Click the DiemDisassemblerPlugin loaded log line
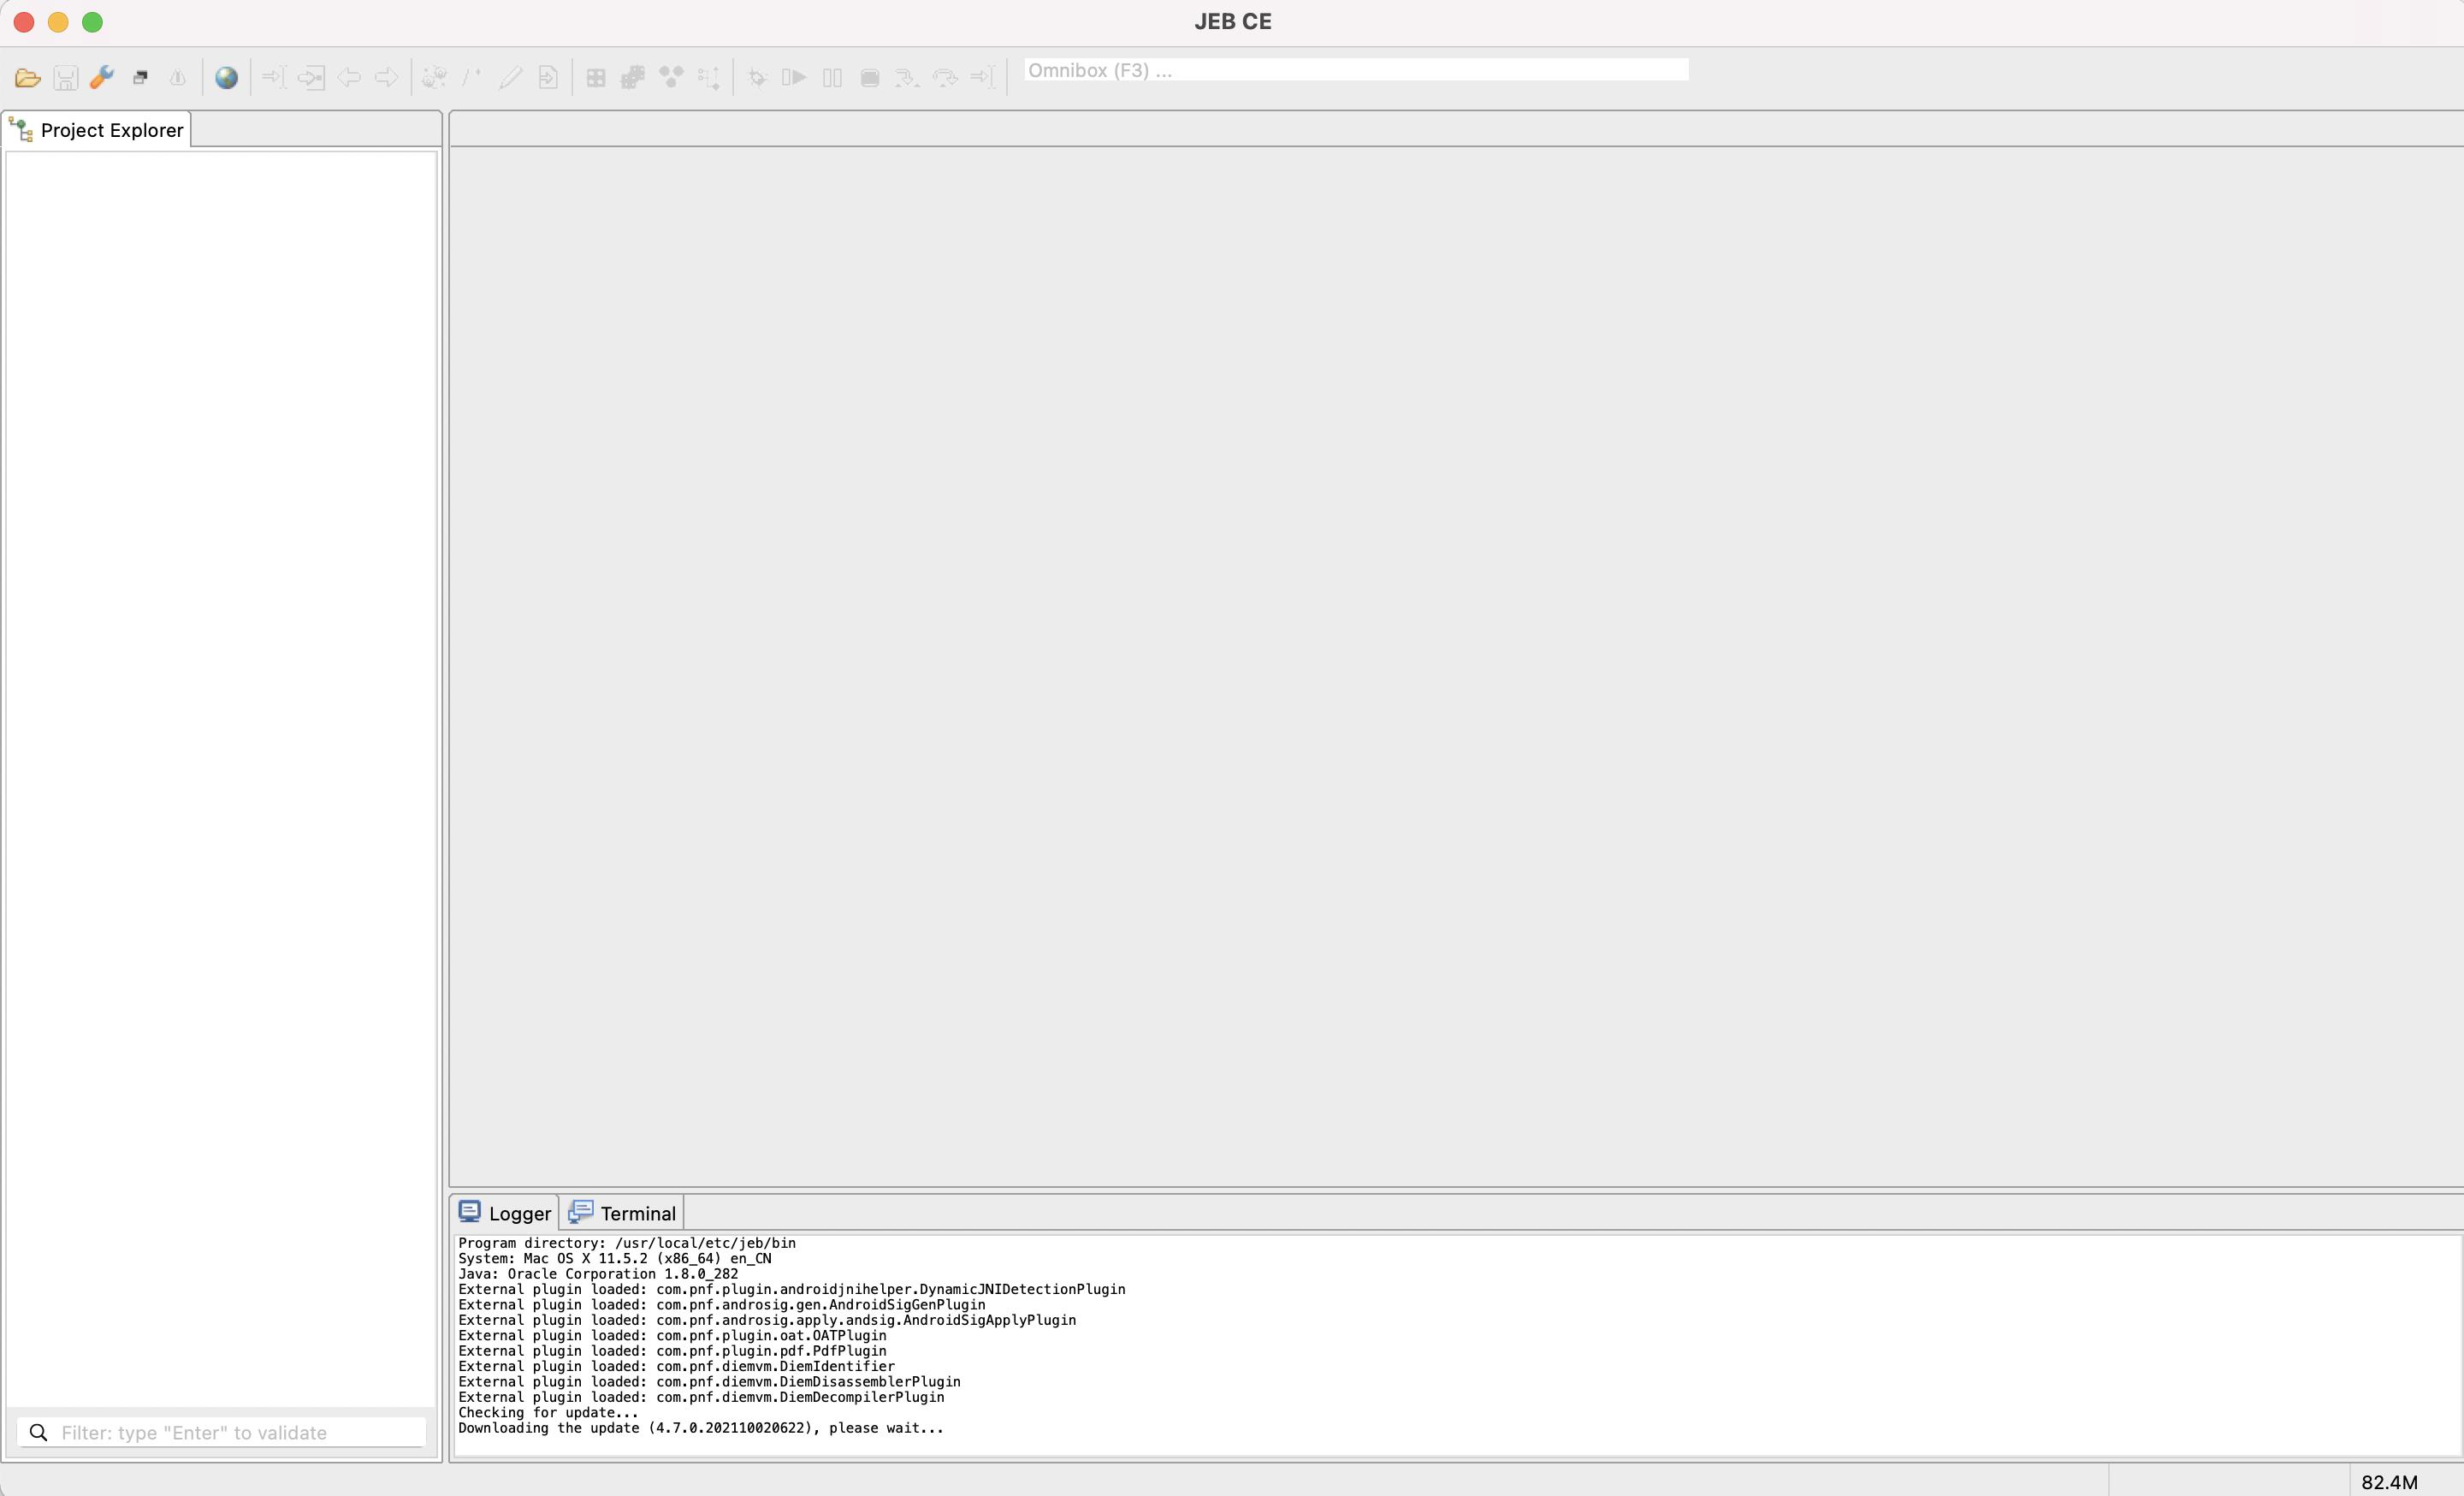 tap(709, 1382)
